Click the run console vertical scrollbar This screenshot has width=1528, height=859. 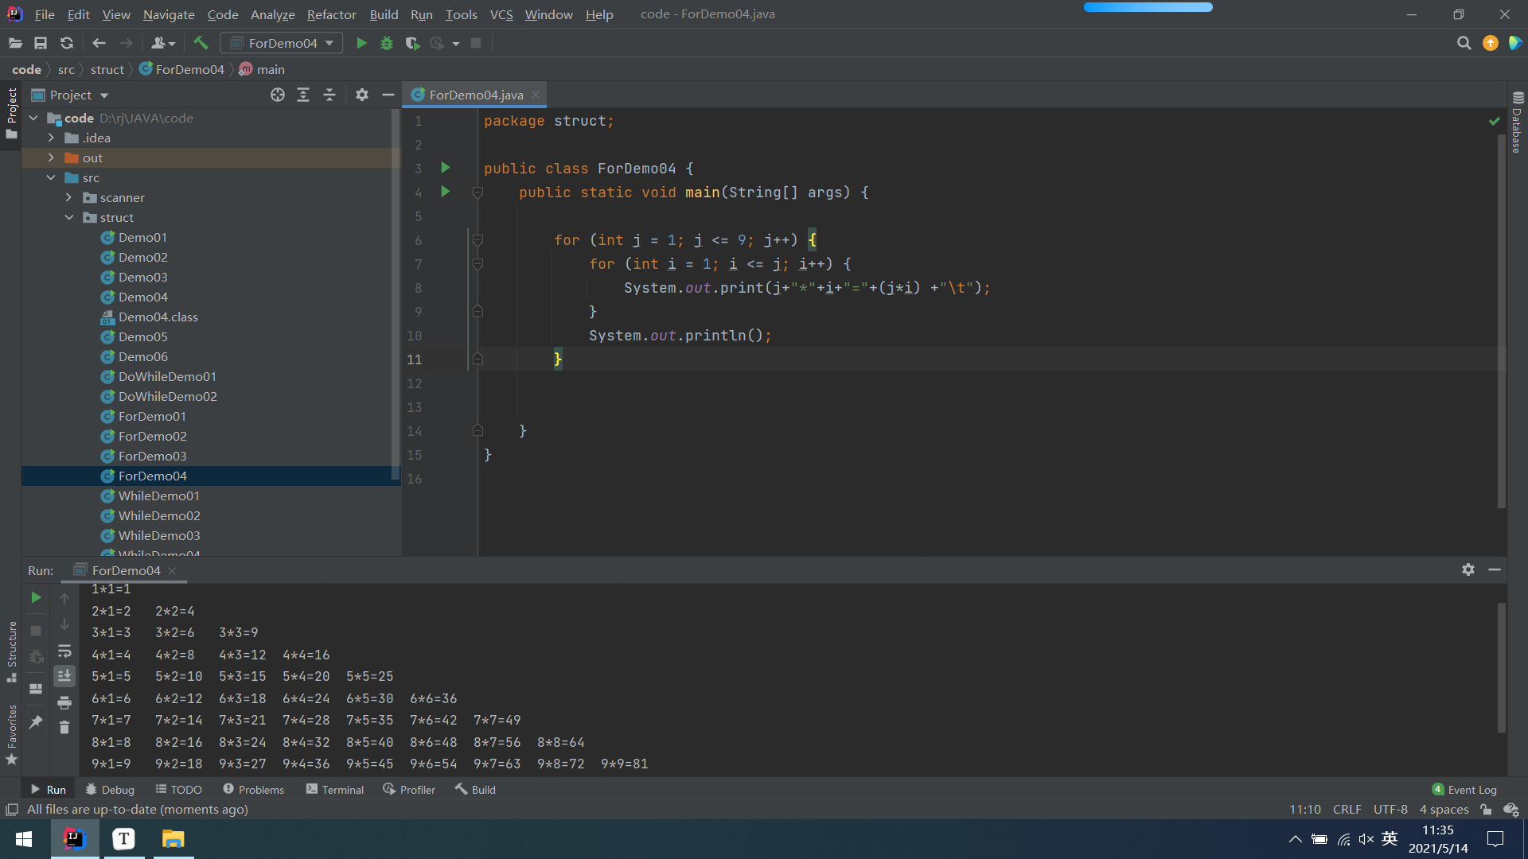coord(1501,668)
